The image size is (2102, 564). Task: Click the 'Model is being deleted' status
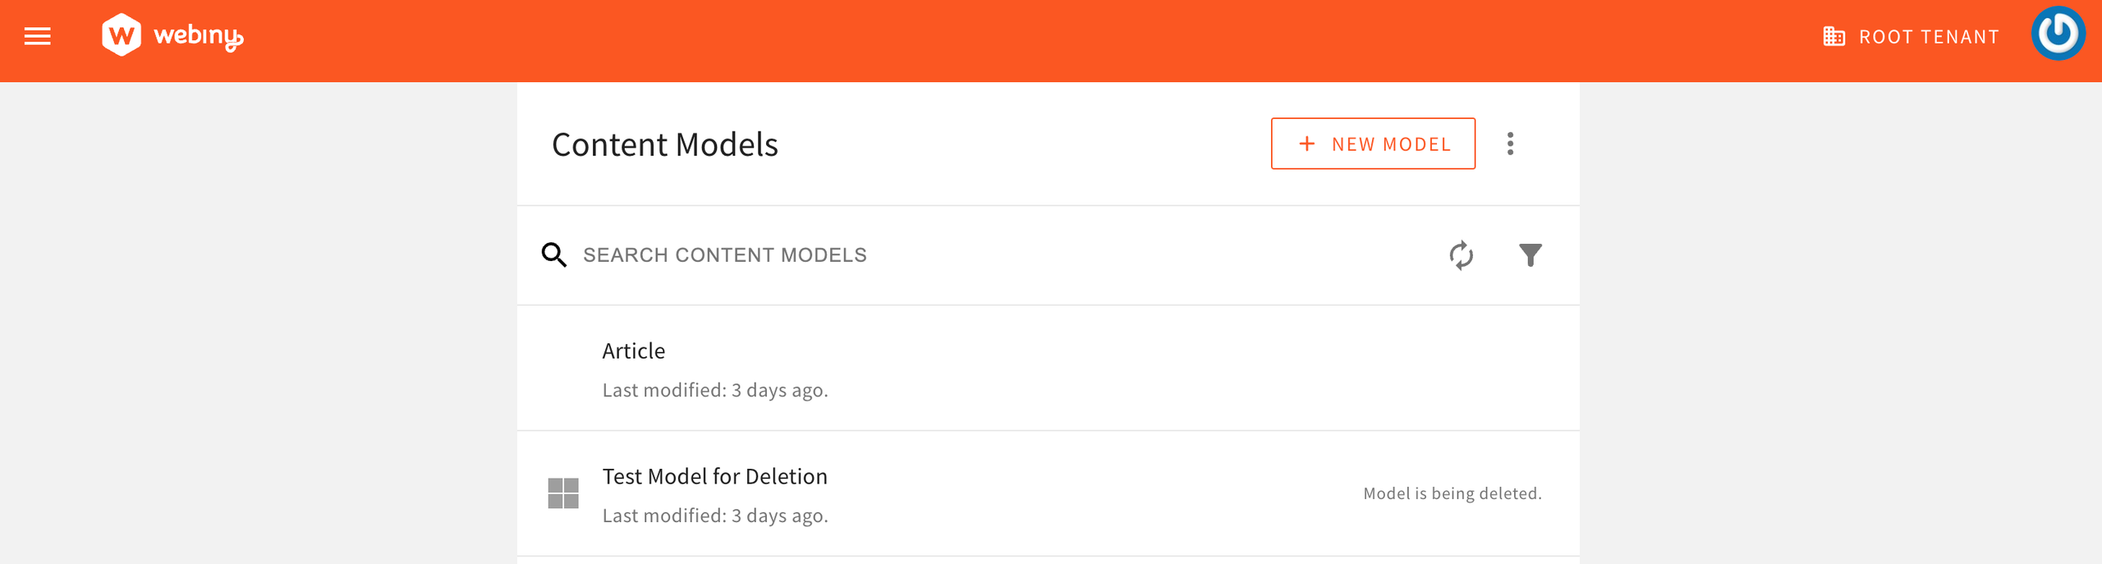coord(1452,493)
